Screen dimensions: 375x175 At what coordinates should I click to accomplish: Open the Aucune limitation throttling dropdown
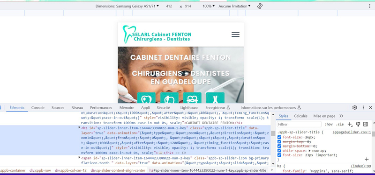(234, 6)
